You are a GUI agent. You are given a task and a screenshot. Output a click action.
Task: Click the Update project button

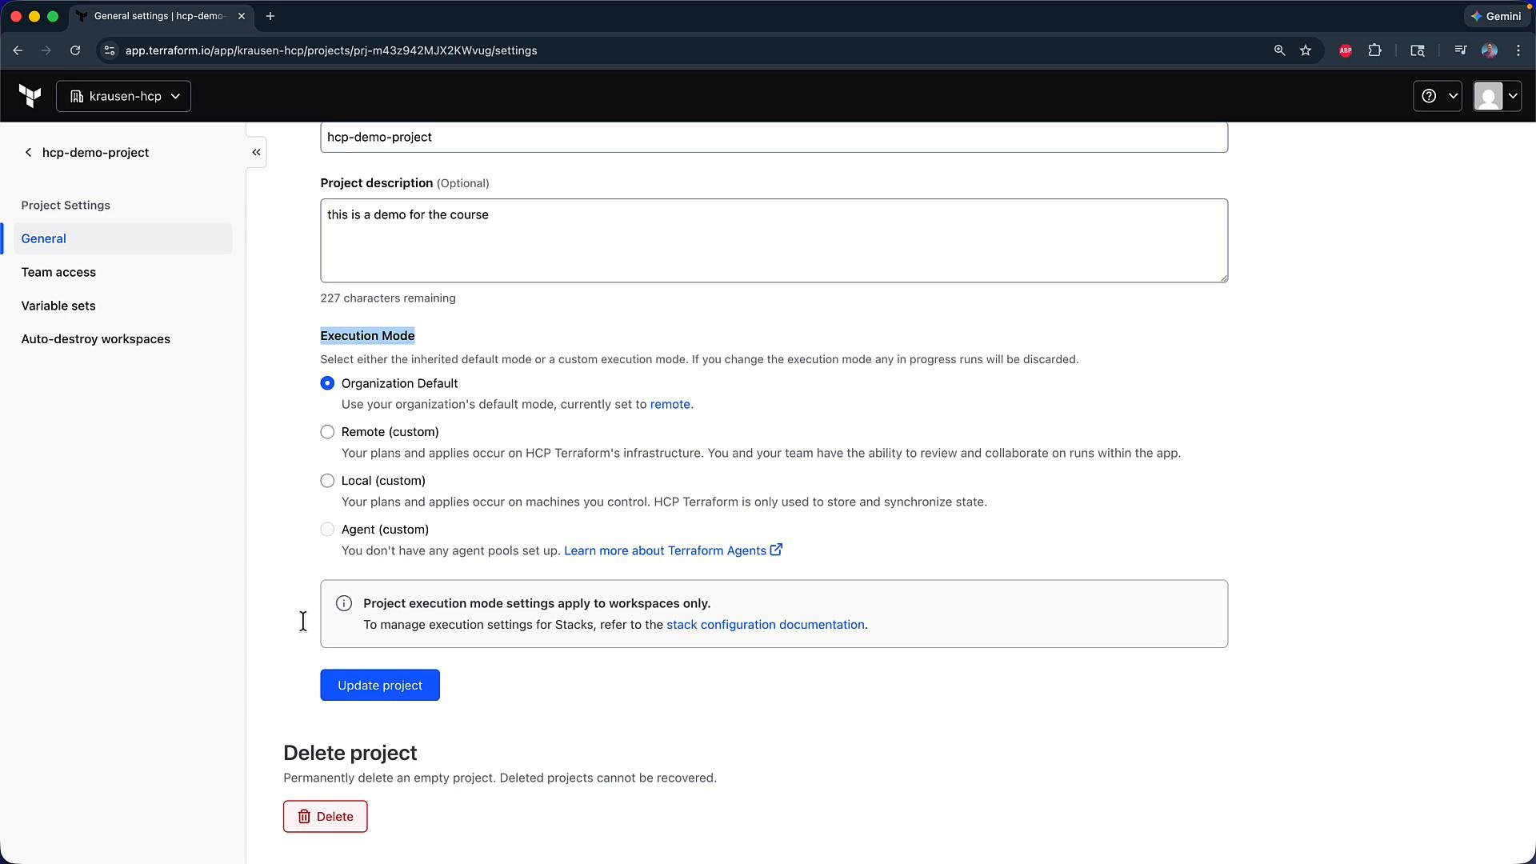(x=380, y=685)
